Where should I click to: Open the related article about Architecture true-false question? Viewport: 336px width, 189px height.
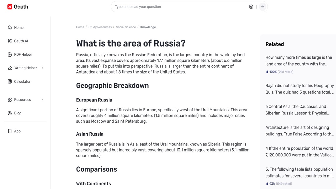coord(299,130)
